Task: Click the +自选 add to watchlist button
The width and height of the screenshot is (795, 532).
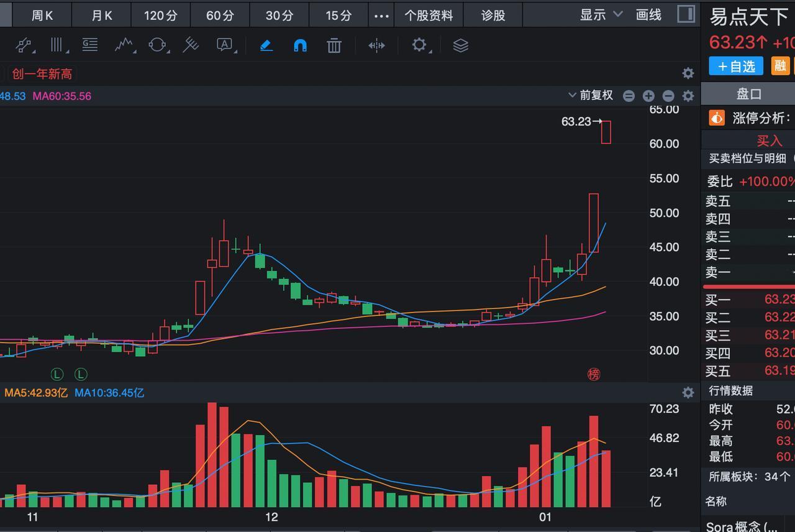Action: tap(735, 66)
